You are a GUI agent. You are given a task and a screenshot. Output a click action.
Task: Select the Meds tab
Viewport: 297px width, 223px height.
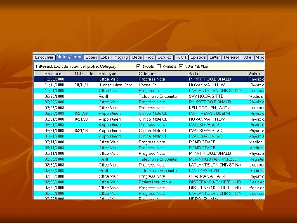click(x=137, y=57)
